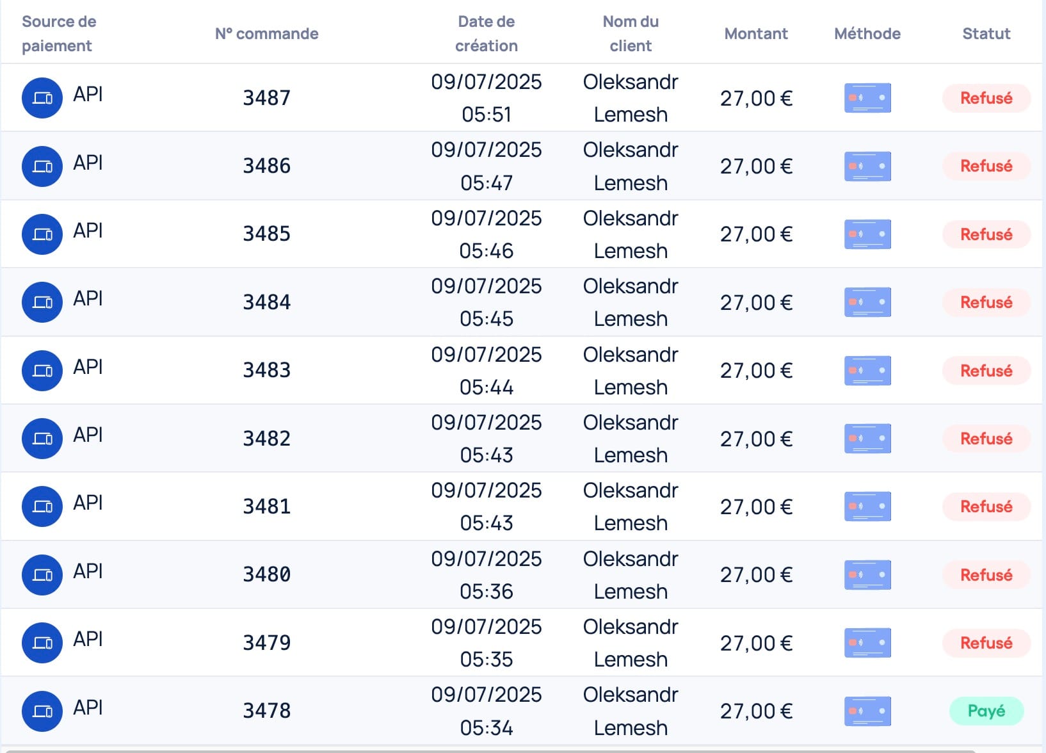Image resolution: width=1046 pixels, height=753 pixels.
Task: Select order number 3478
Action: click(266, 711)
